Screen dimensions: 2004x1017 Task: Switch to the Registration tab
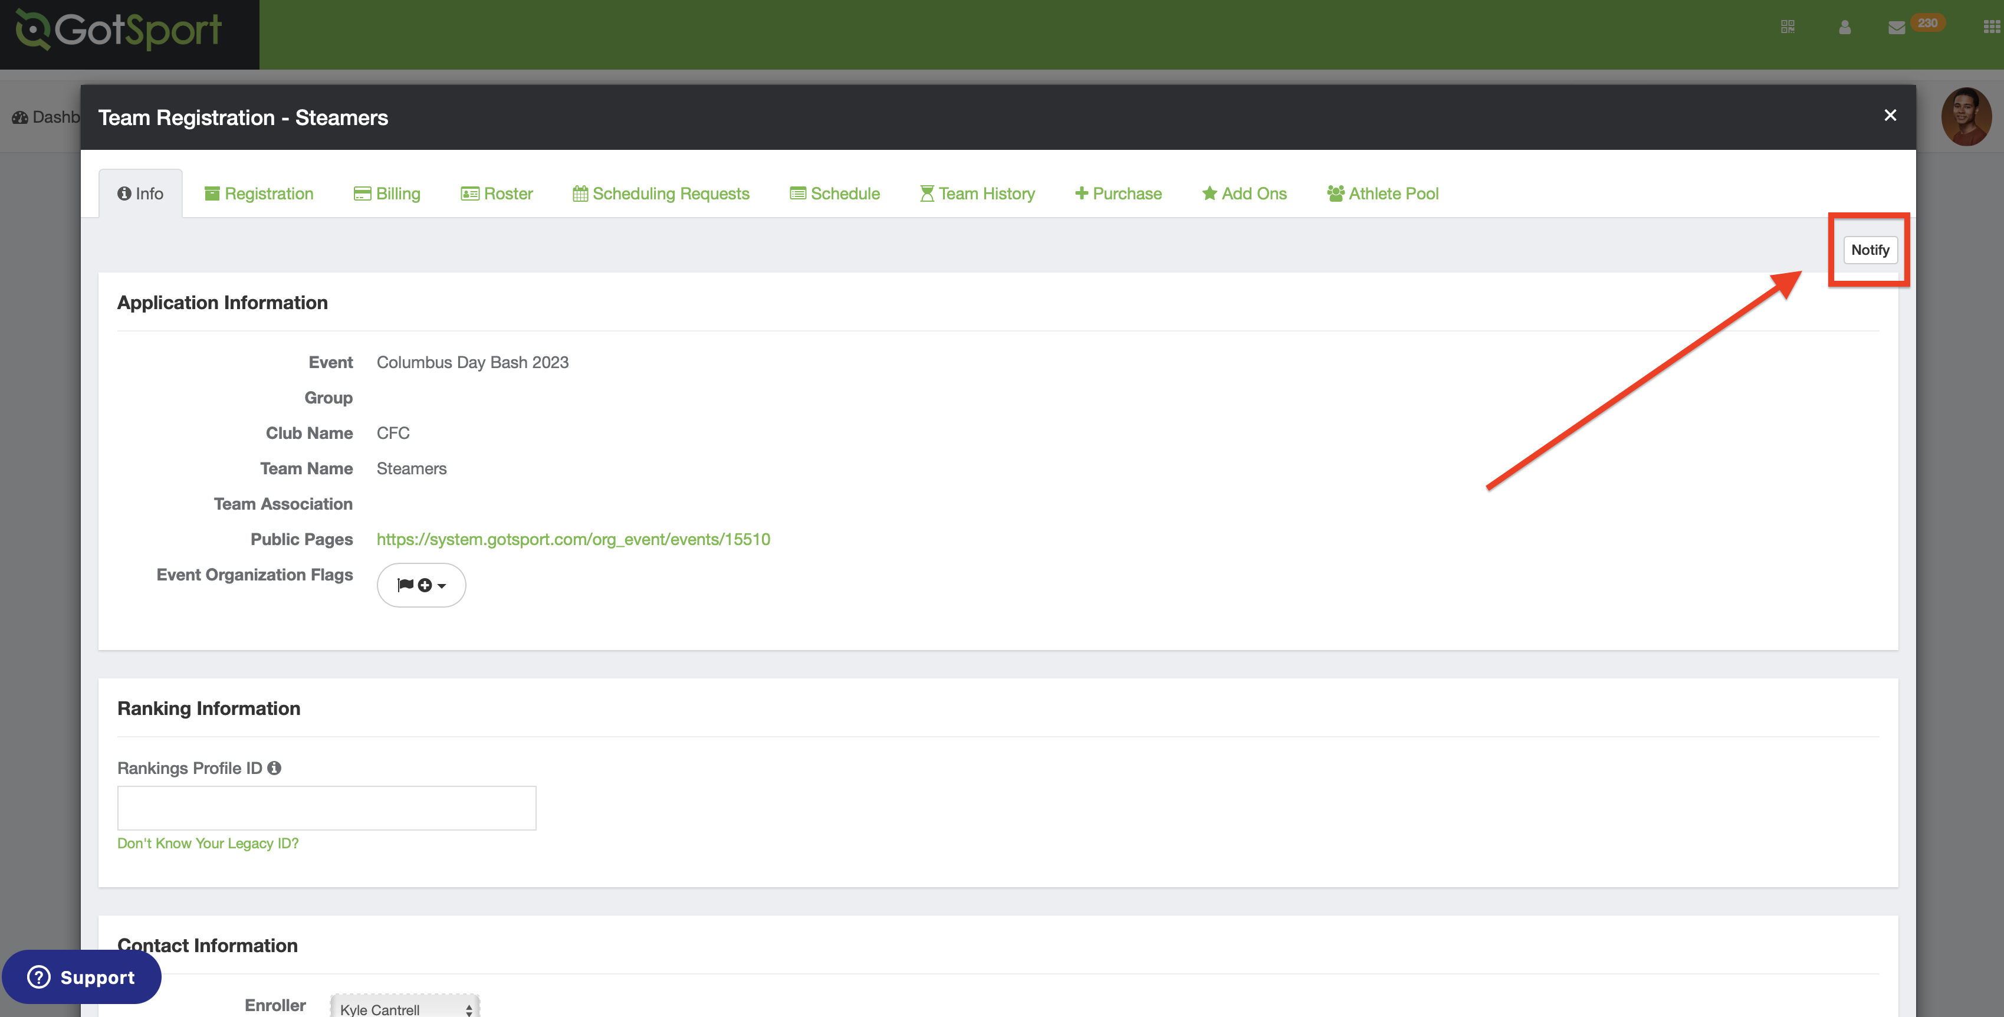259,193
